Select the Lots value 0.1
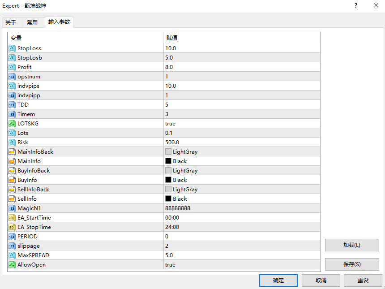Viewport: 385px width, 289px height. coord(169,133)
